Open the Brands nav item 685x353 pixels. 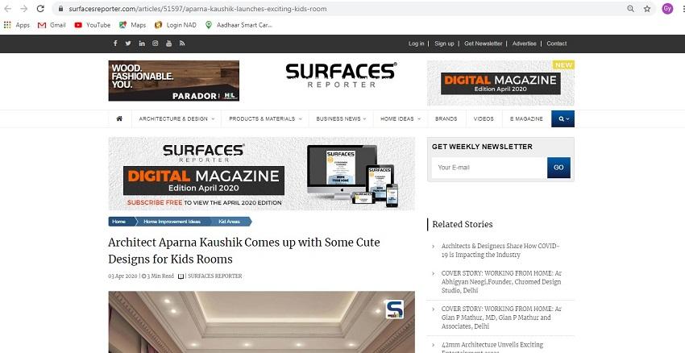point(446,118)
